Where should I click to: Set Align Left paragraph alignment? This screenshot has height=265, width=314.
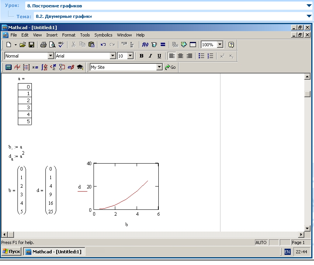click(172, 56)
